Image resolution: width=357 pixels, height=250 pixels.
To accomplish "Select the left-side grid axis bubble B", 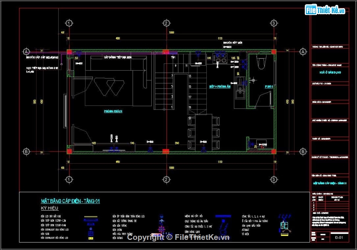I will click(26, 152).
